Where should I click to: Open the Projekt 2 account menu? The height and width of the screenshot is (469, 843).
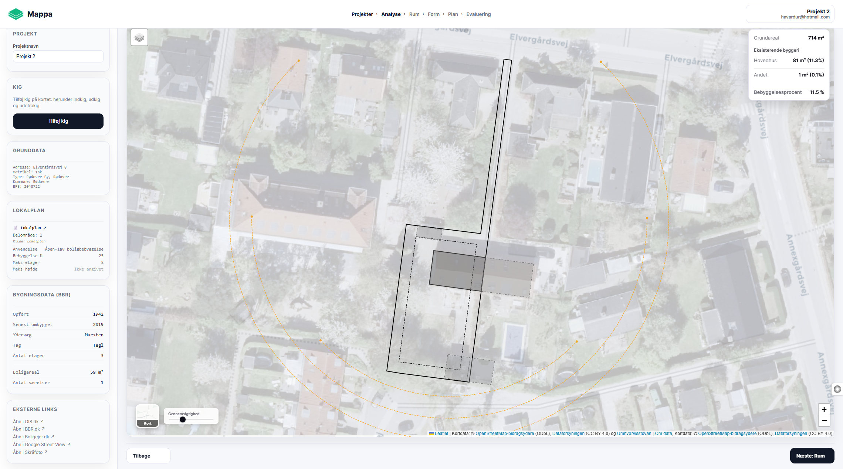(790, 14)
